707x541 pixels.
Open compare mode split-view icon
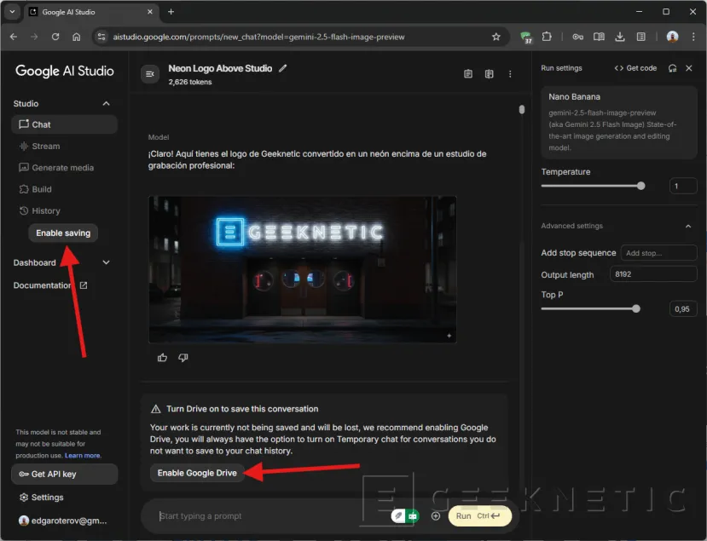[x=490, y=74]
